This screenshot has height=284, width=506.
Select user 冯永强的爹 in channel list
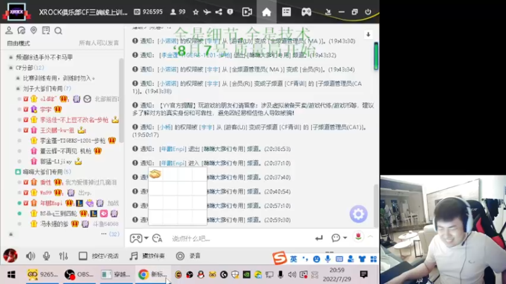coord(54,223)
